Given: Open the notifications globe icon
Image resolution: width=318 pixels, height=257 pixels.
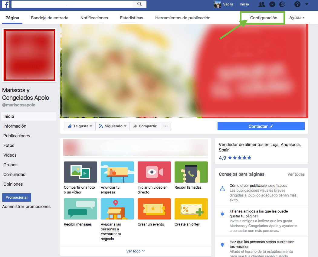Looking at the screenshot, I should pyautogui.click(x=282, y=4).
